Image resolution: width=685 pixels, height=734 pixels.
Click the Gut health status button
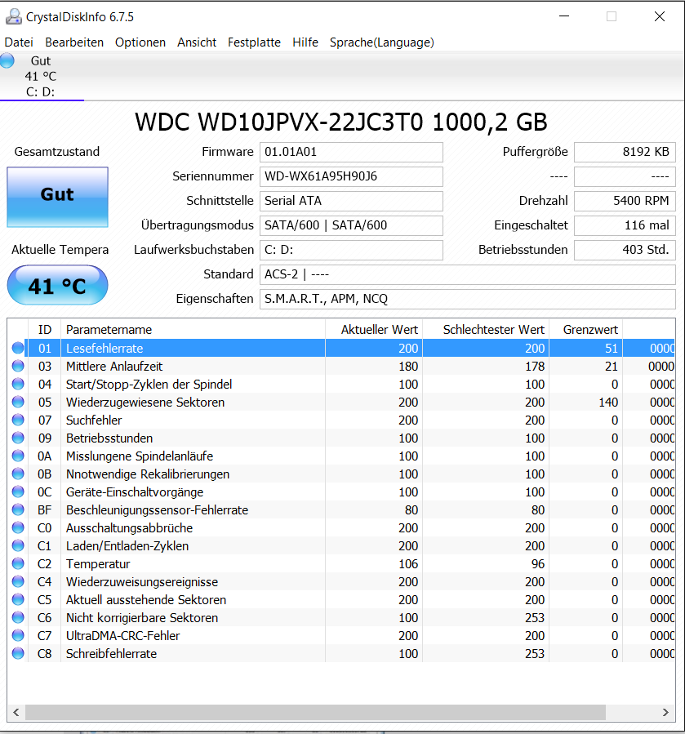(58, 197)
